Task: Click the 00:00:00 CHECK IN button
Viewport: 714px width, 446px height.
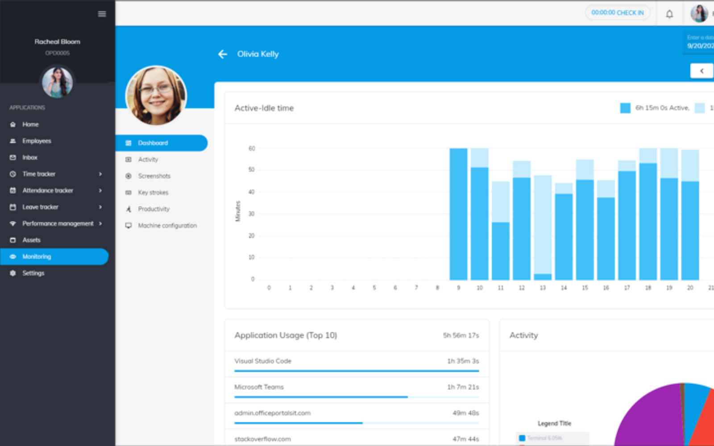Action: click(617, 13)
